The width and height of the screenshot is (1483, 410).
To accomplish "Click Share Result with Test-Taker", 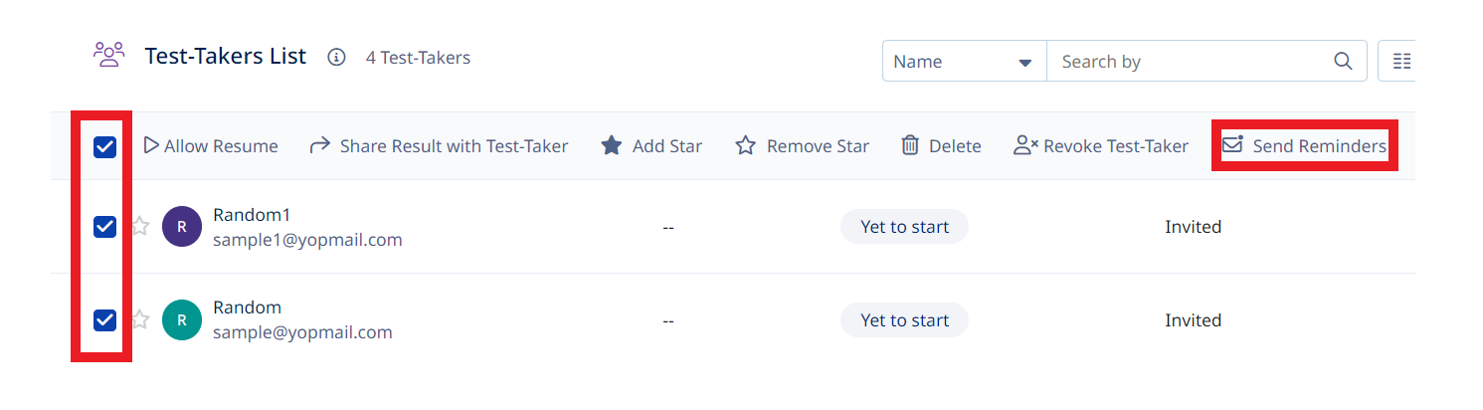I will [454, 146].
